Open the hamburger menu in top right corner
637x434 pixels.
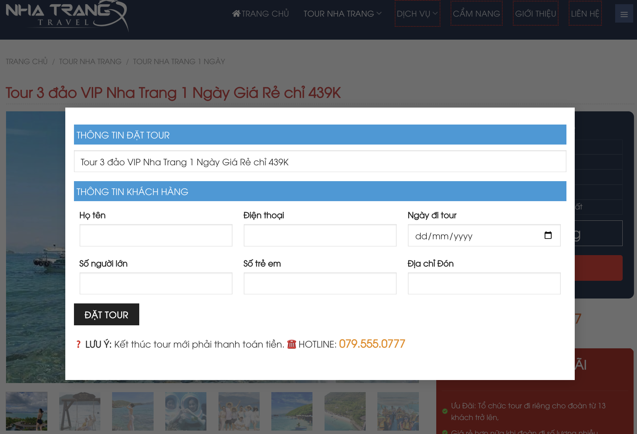624,13
